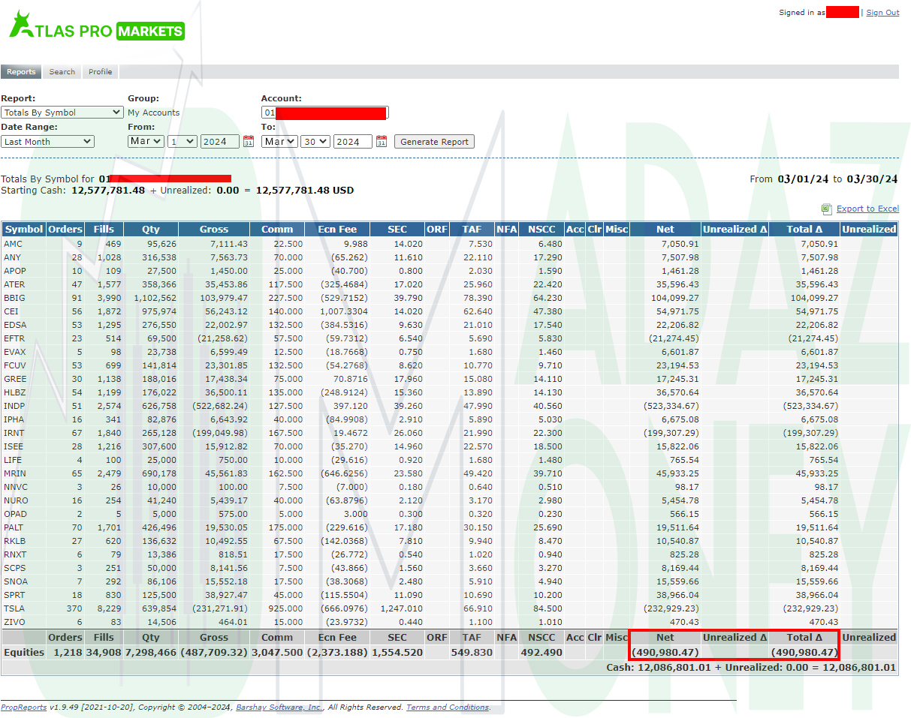911x718 pixels.
Task: Open the From day dropdown
Action: click(x=182, y=142)
